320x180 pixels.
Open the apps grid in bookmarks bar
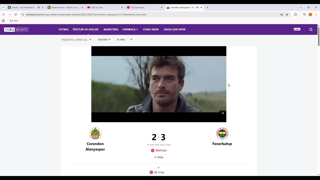3,21
